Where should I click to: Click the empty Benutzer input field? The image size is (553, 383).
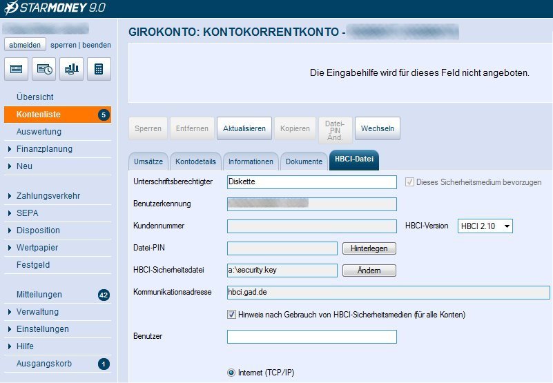point(312,337)
